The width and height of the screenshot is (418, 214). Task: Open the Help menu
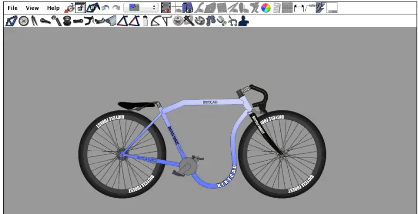[x=53, y=8]
